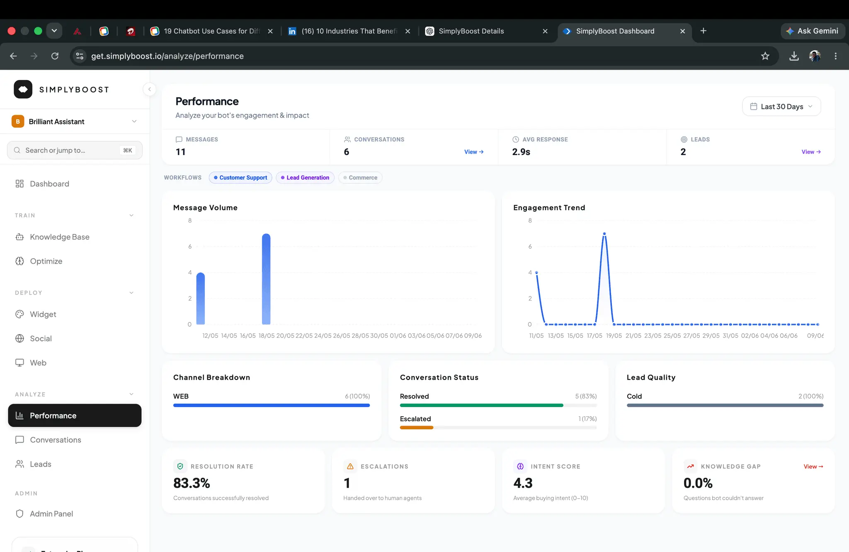Go to the Optimize page
Screen dimensions: 849x552
click(x=75, y=261)
